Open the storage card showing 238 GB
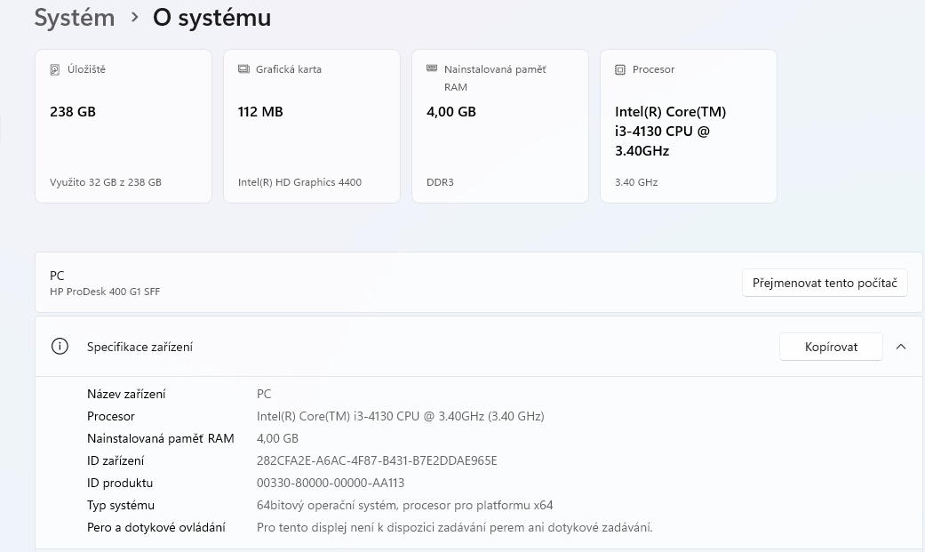925x552 pixels. pyautogui.click(x=124, y=126)
